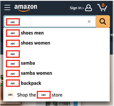Open the hamburger navigation menu
Screen dimensions: 114x106
pos(7,7)
